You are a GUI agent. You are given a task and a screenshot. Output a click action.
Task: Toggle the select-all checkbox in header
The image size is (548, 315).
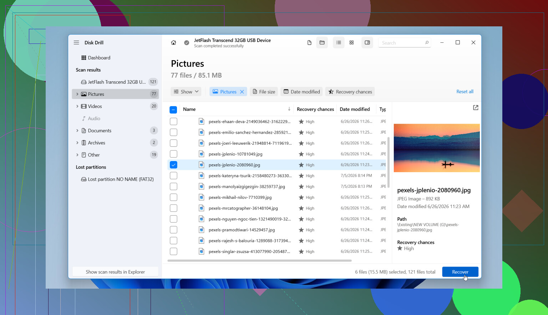[173, 110]
